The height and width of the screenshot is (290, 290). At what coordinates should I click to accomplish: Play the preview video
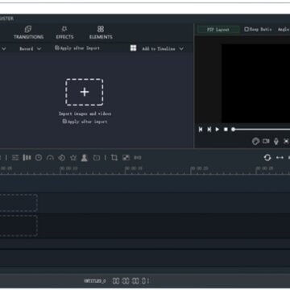click(217, 130)
